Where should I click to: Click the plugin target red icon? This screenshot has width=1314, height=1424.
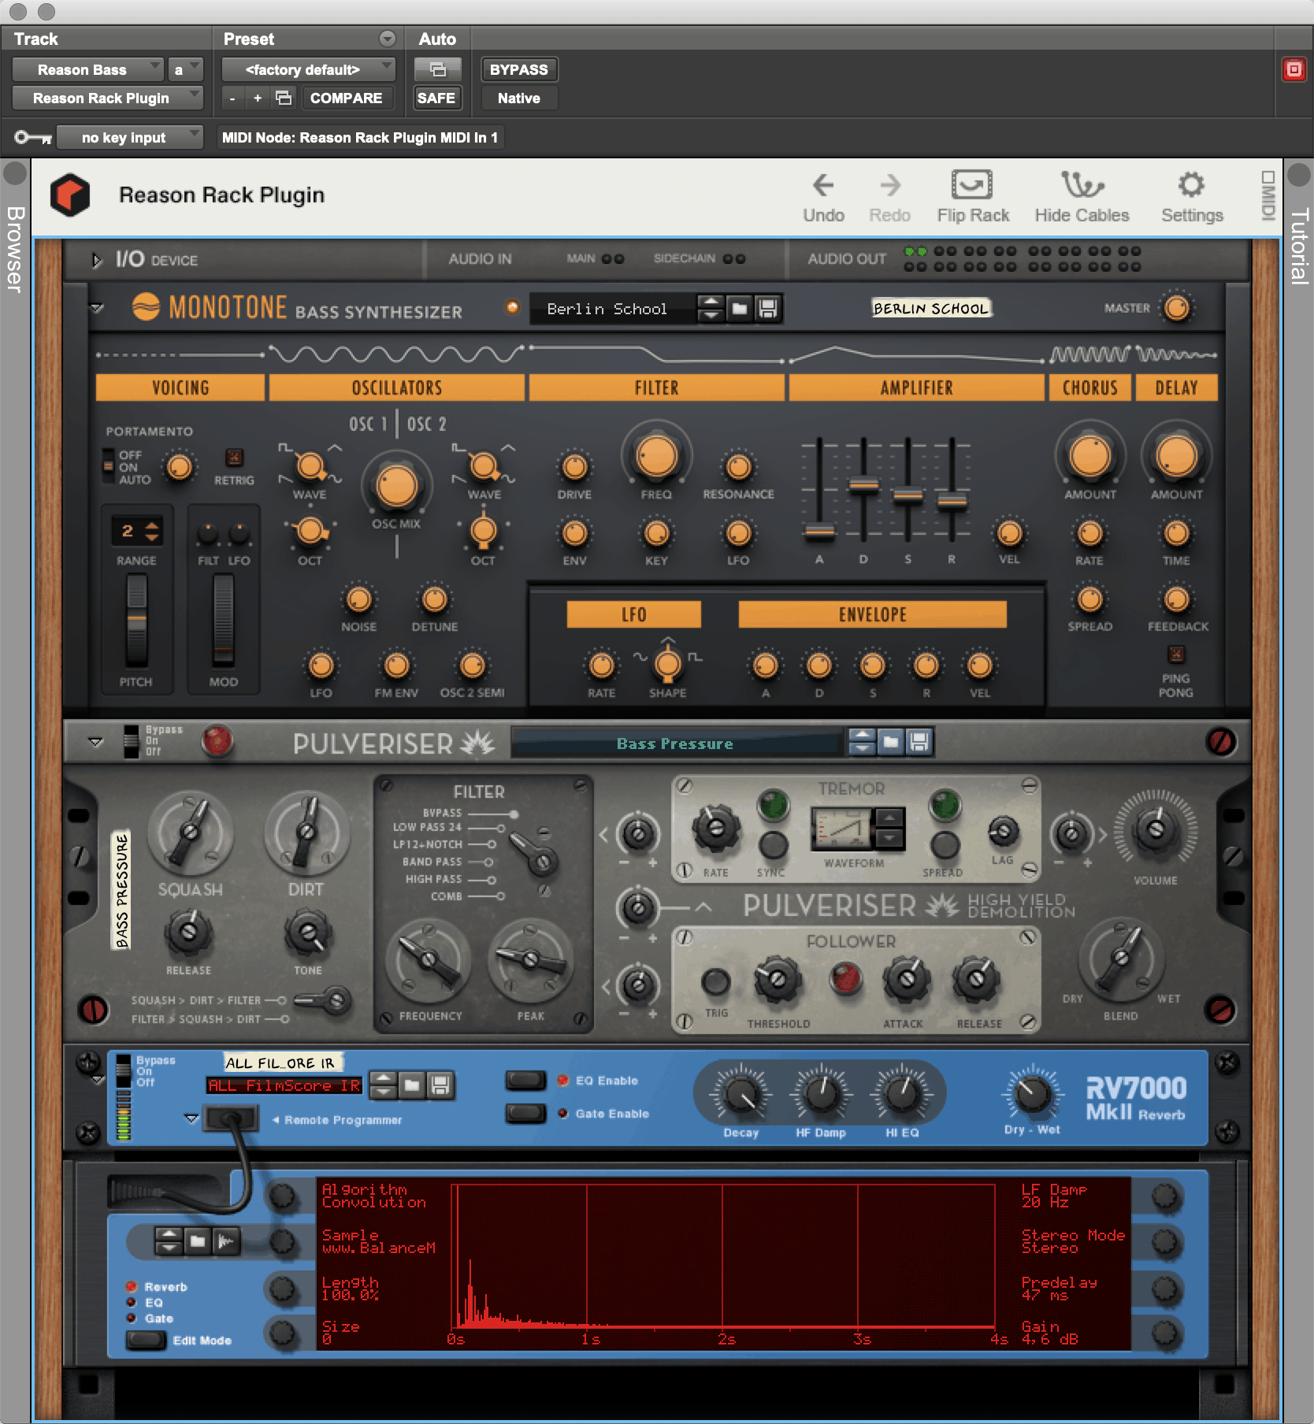pos(1294,69)
